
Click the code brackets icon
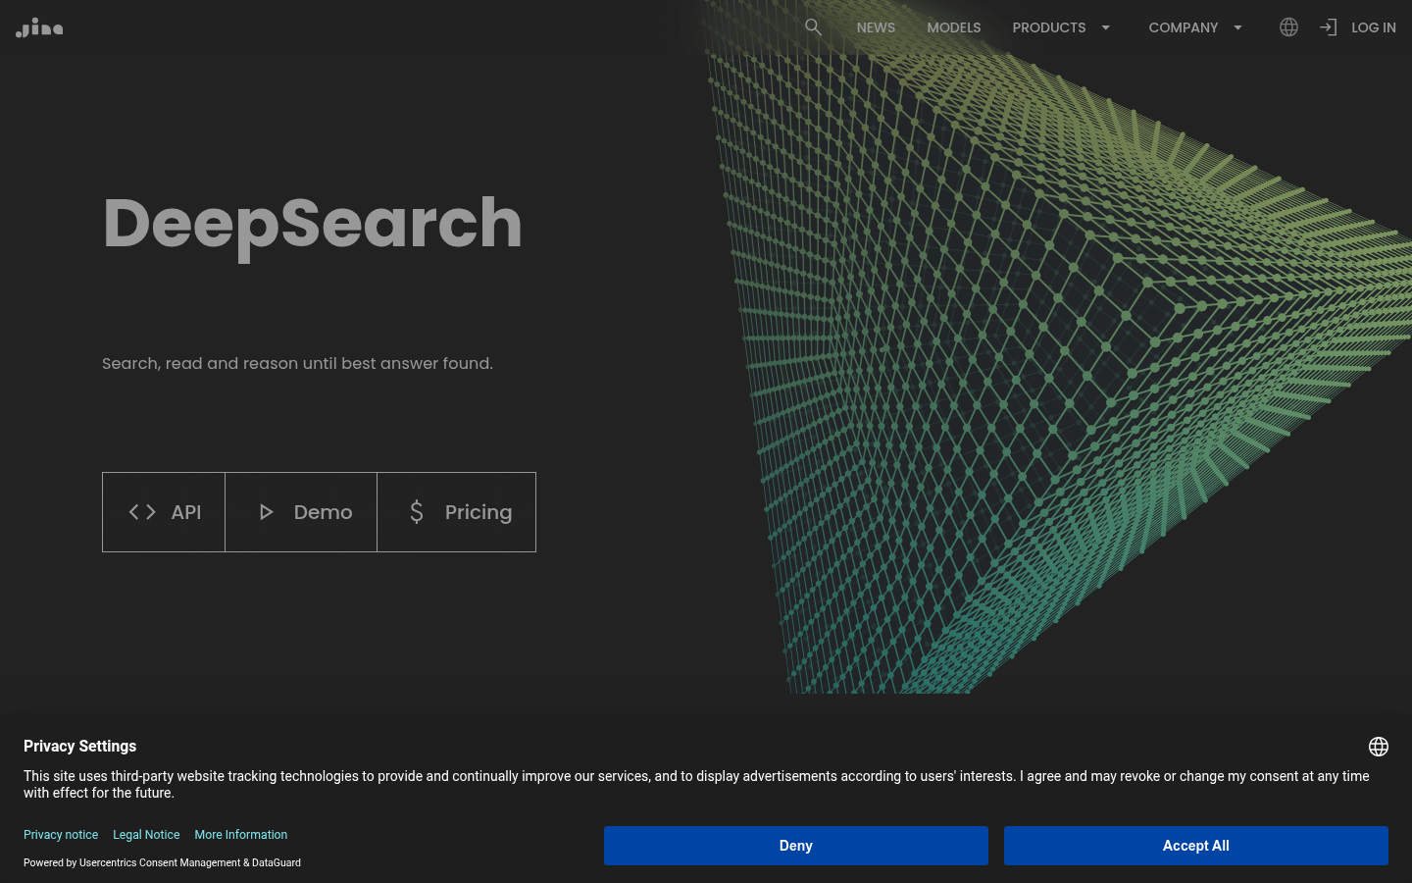click(x=142, y=512)
